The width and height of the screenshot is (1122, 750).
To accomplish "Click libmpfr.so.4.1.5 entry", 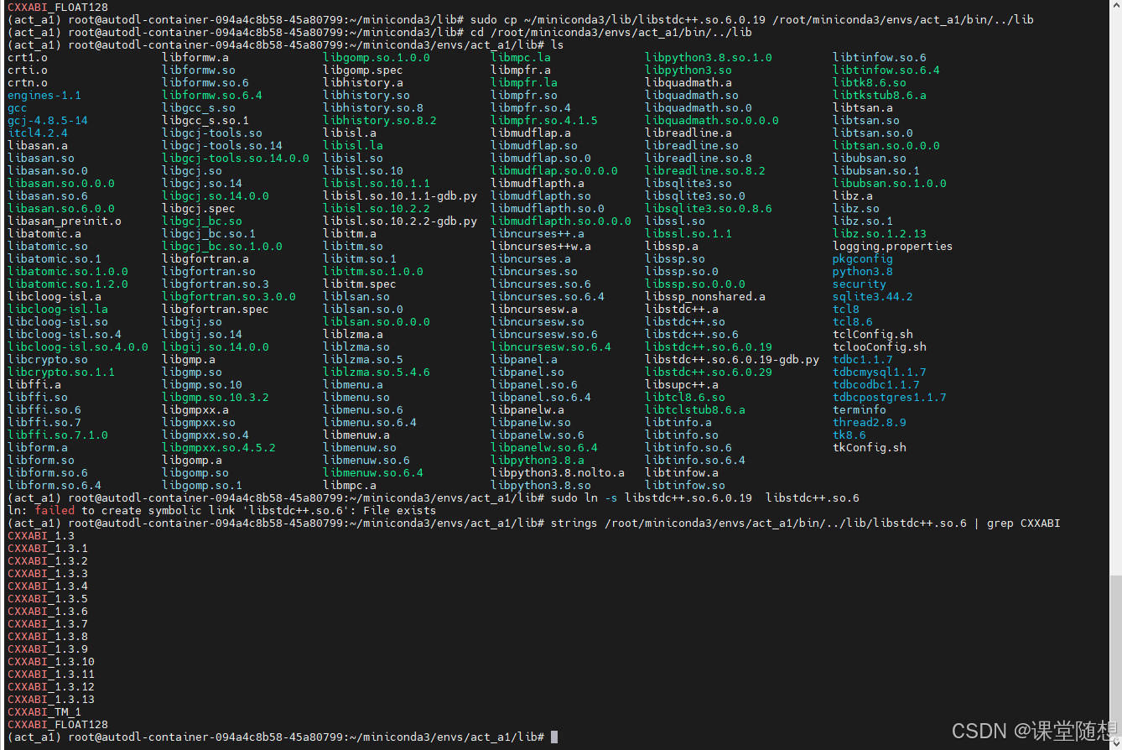I will pos(544,120).
